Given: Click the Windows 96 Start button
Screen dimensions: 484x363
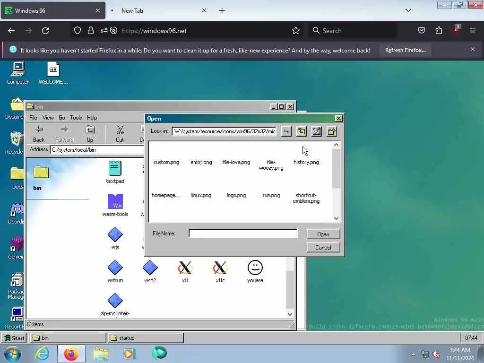Looking at the screenshot, I should [x=14, y=338].
